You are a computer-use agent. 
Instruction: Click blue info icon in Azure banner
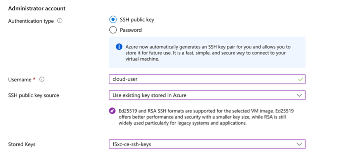point(119,47)
